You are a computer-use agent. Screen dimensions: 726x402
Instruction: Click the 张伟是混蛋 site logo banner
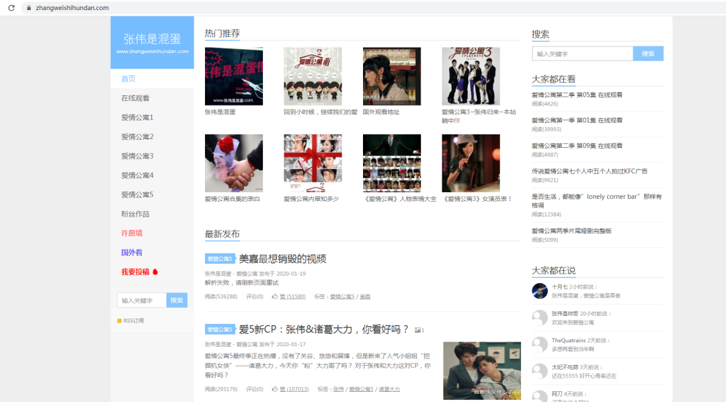tap(153, 42)
